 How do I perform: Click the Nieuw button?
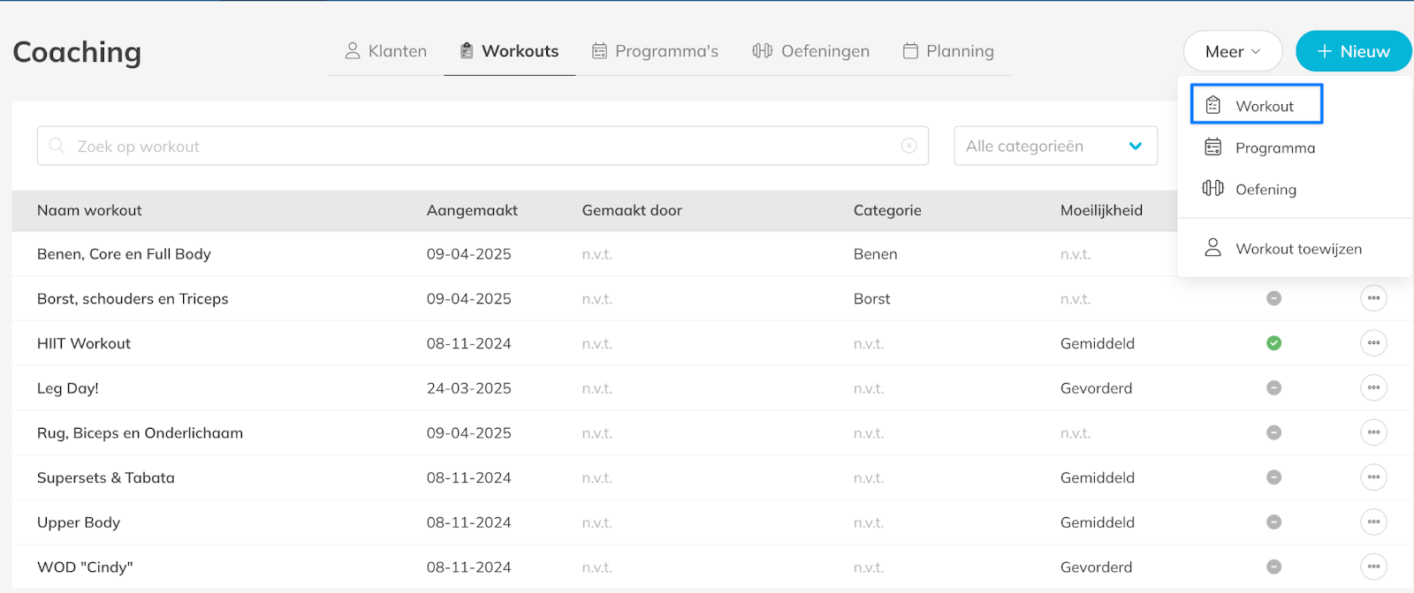[1353, 52]
